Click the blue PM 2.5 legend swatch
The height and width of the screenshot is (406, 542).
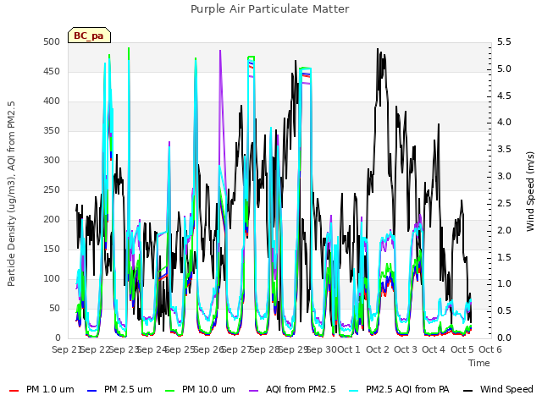coord(92,391)
